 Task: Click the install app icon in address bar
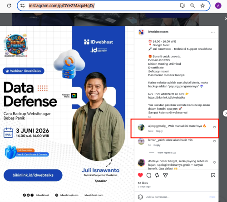[x=183, y=6]
